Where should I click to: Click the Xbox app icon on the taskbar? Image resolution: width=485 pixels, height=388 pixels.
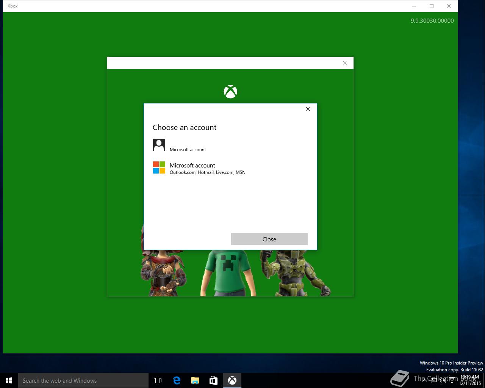232,380
